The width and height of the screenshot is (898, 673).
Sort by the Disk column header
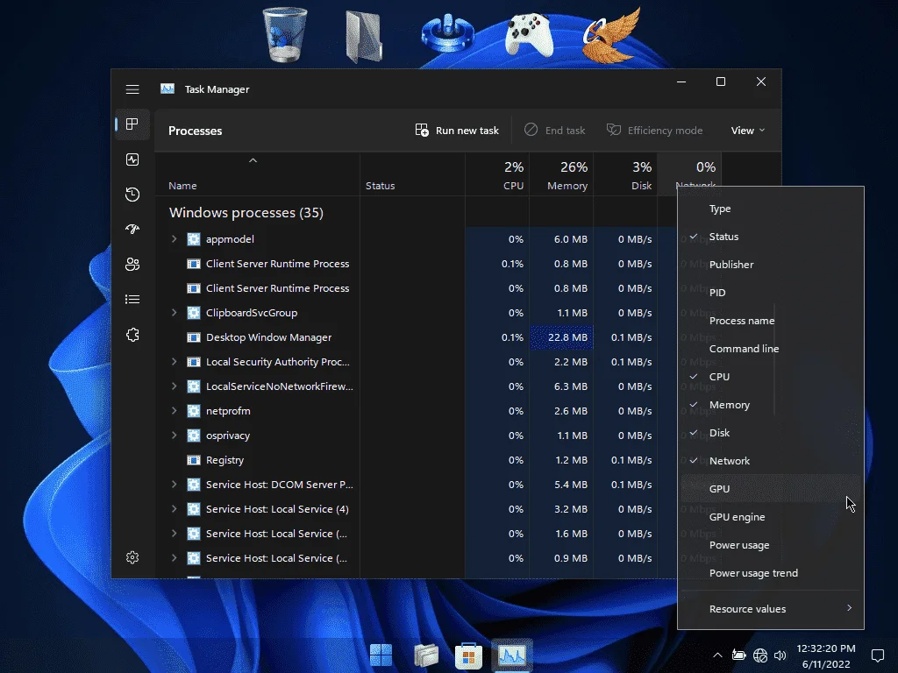[x=625, y=174]
